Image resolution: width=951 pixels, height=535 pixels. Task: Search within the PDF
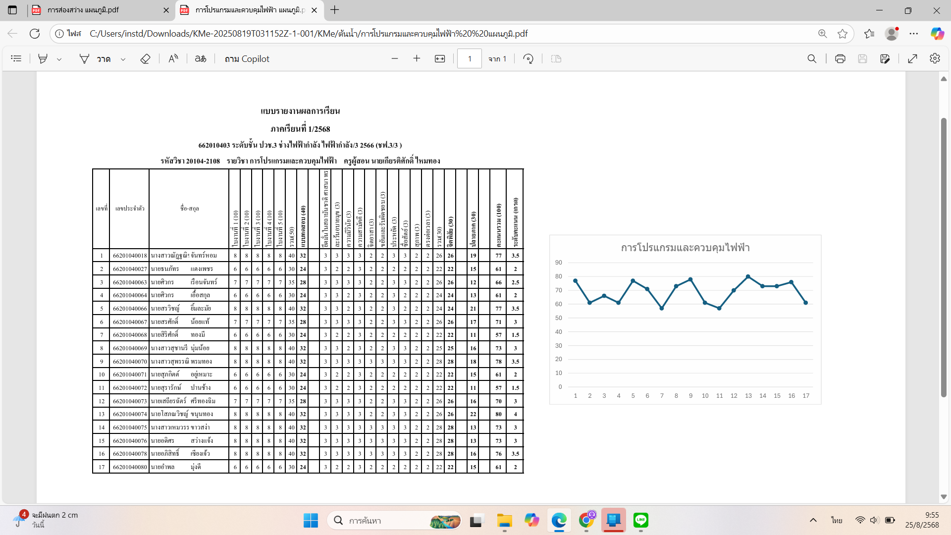tap(812, 58)
